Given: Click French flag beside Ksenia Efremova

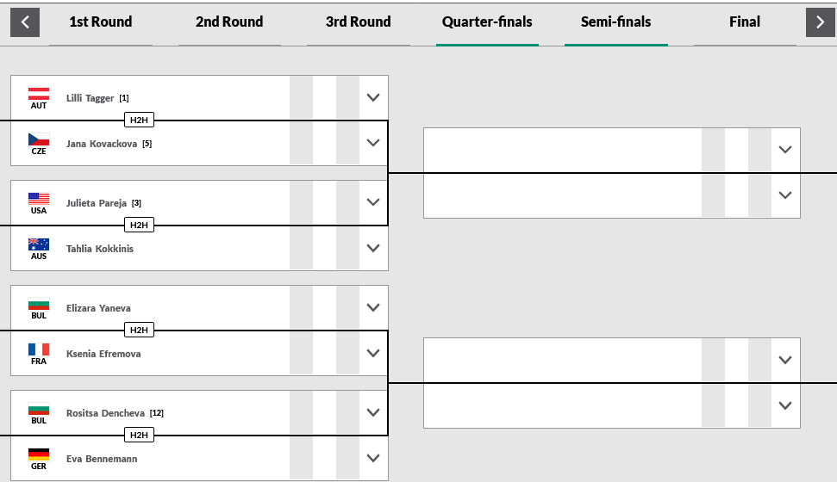Looking at the screenshot, I should coord(39,349).
